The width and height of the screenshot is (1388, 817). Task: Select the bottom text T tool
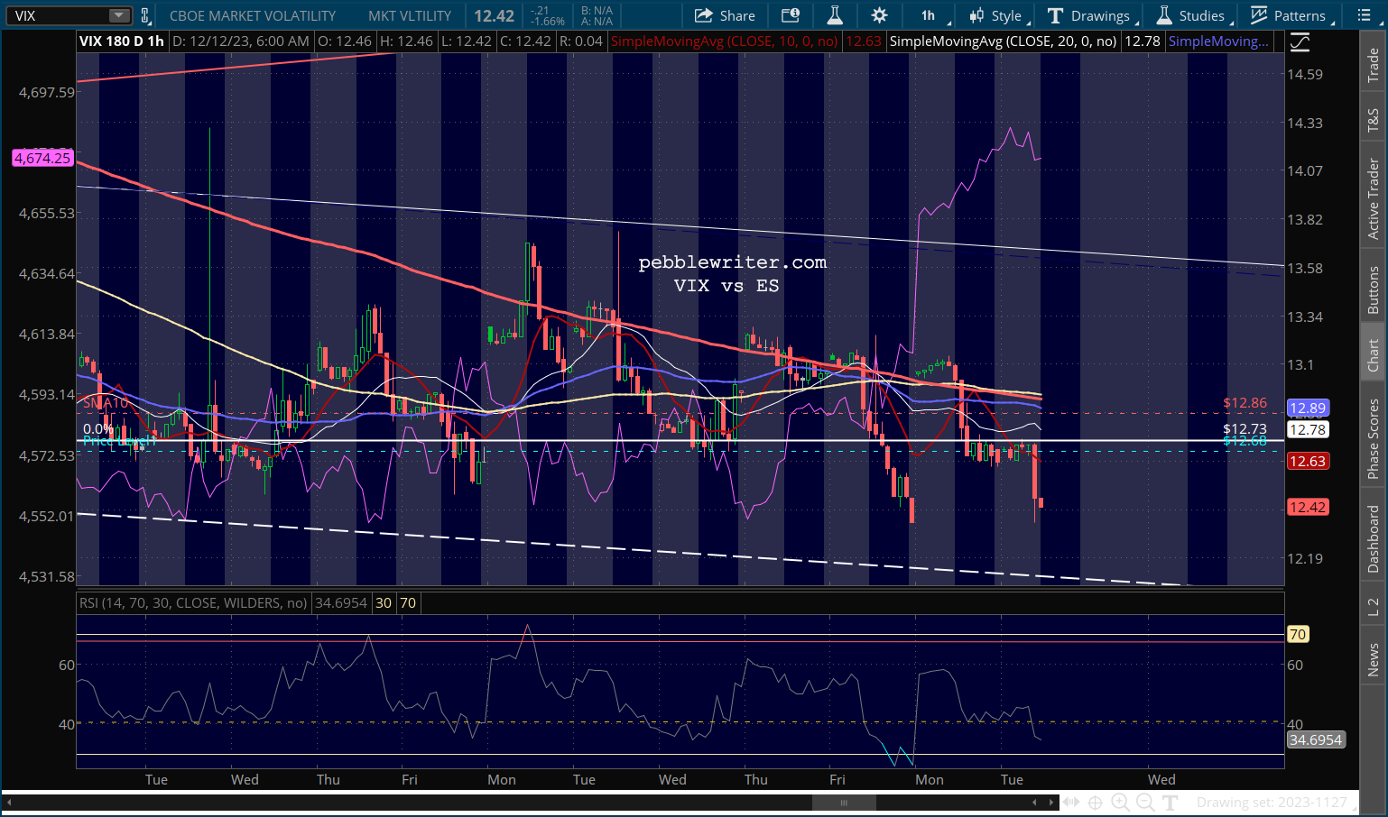click(x=1171, y=802)
